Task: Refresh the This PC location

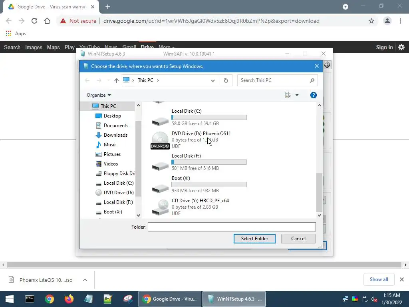Action: pyautogui.click(x=226, y=80)
